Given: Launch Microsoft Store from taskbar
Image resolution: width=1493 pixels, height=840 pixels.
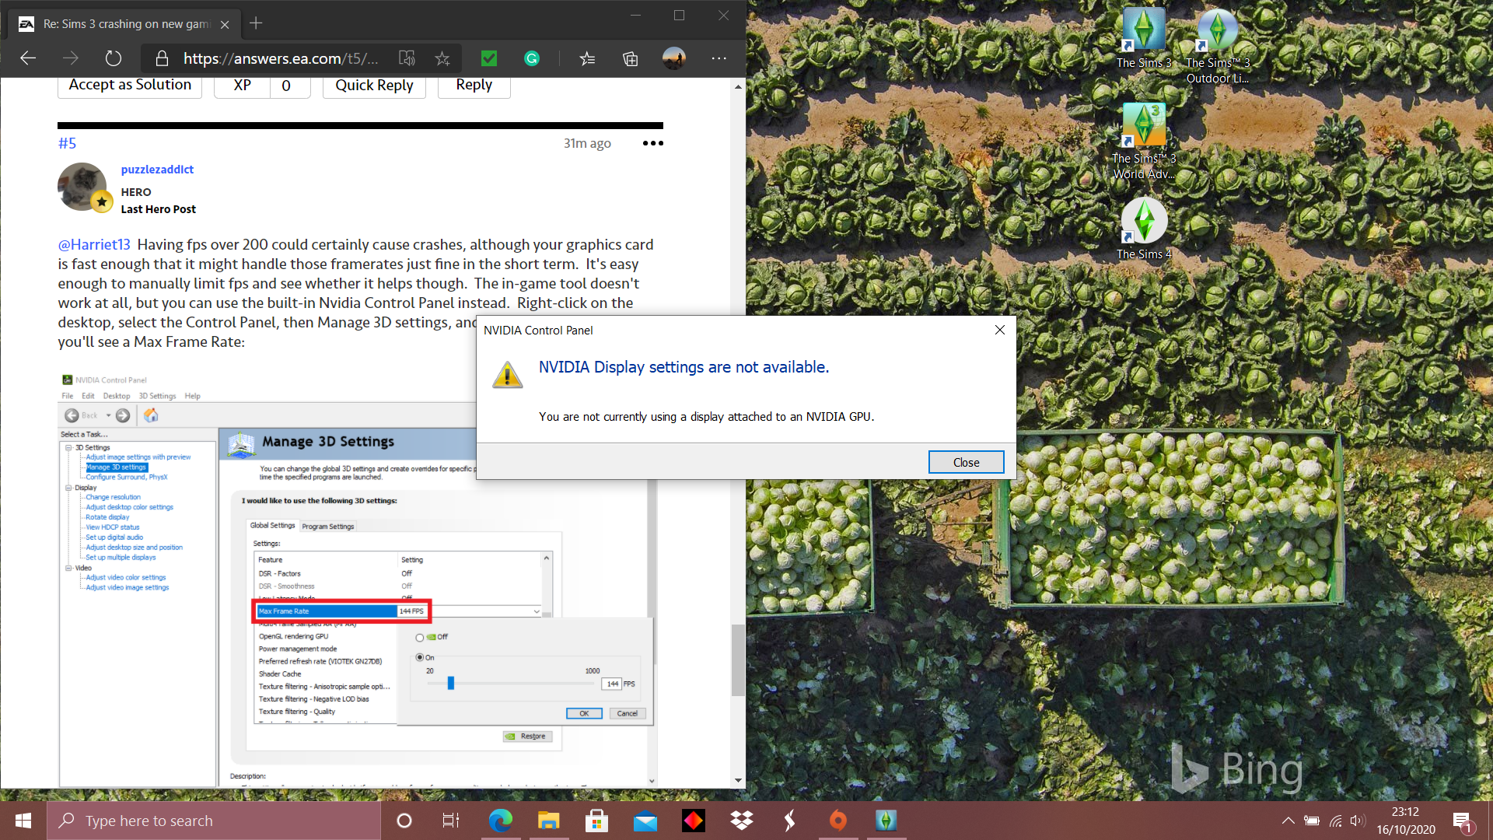Looking at the screenshot, I should coord(596,821).
